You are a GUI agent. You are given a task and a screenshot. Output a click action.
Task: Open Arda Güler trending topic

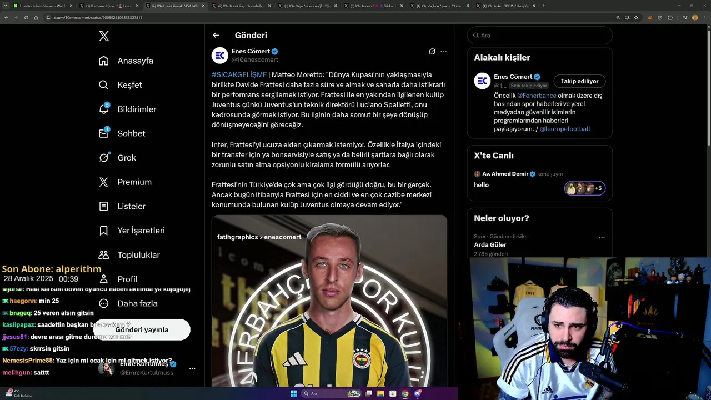tap(490, 245)
